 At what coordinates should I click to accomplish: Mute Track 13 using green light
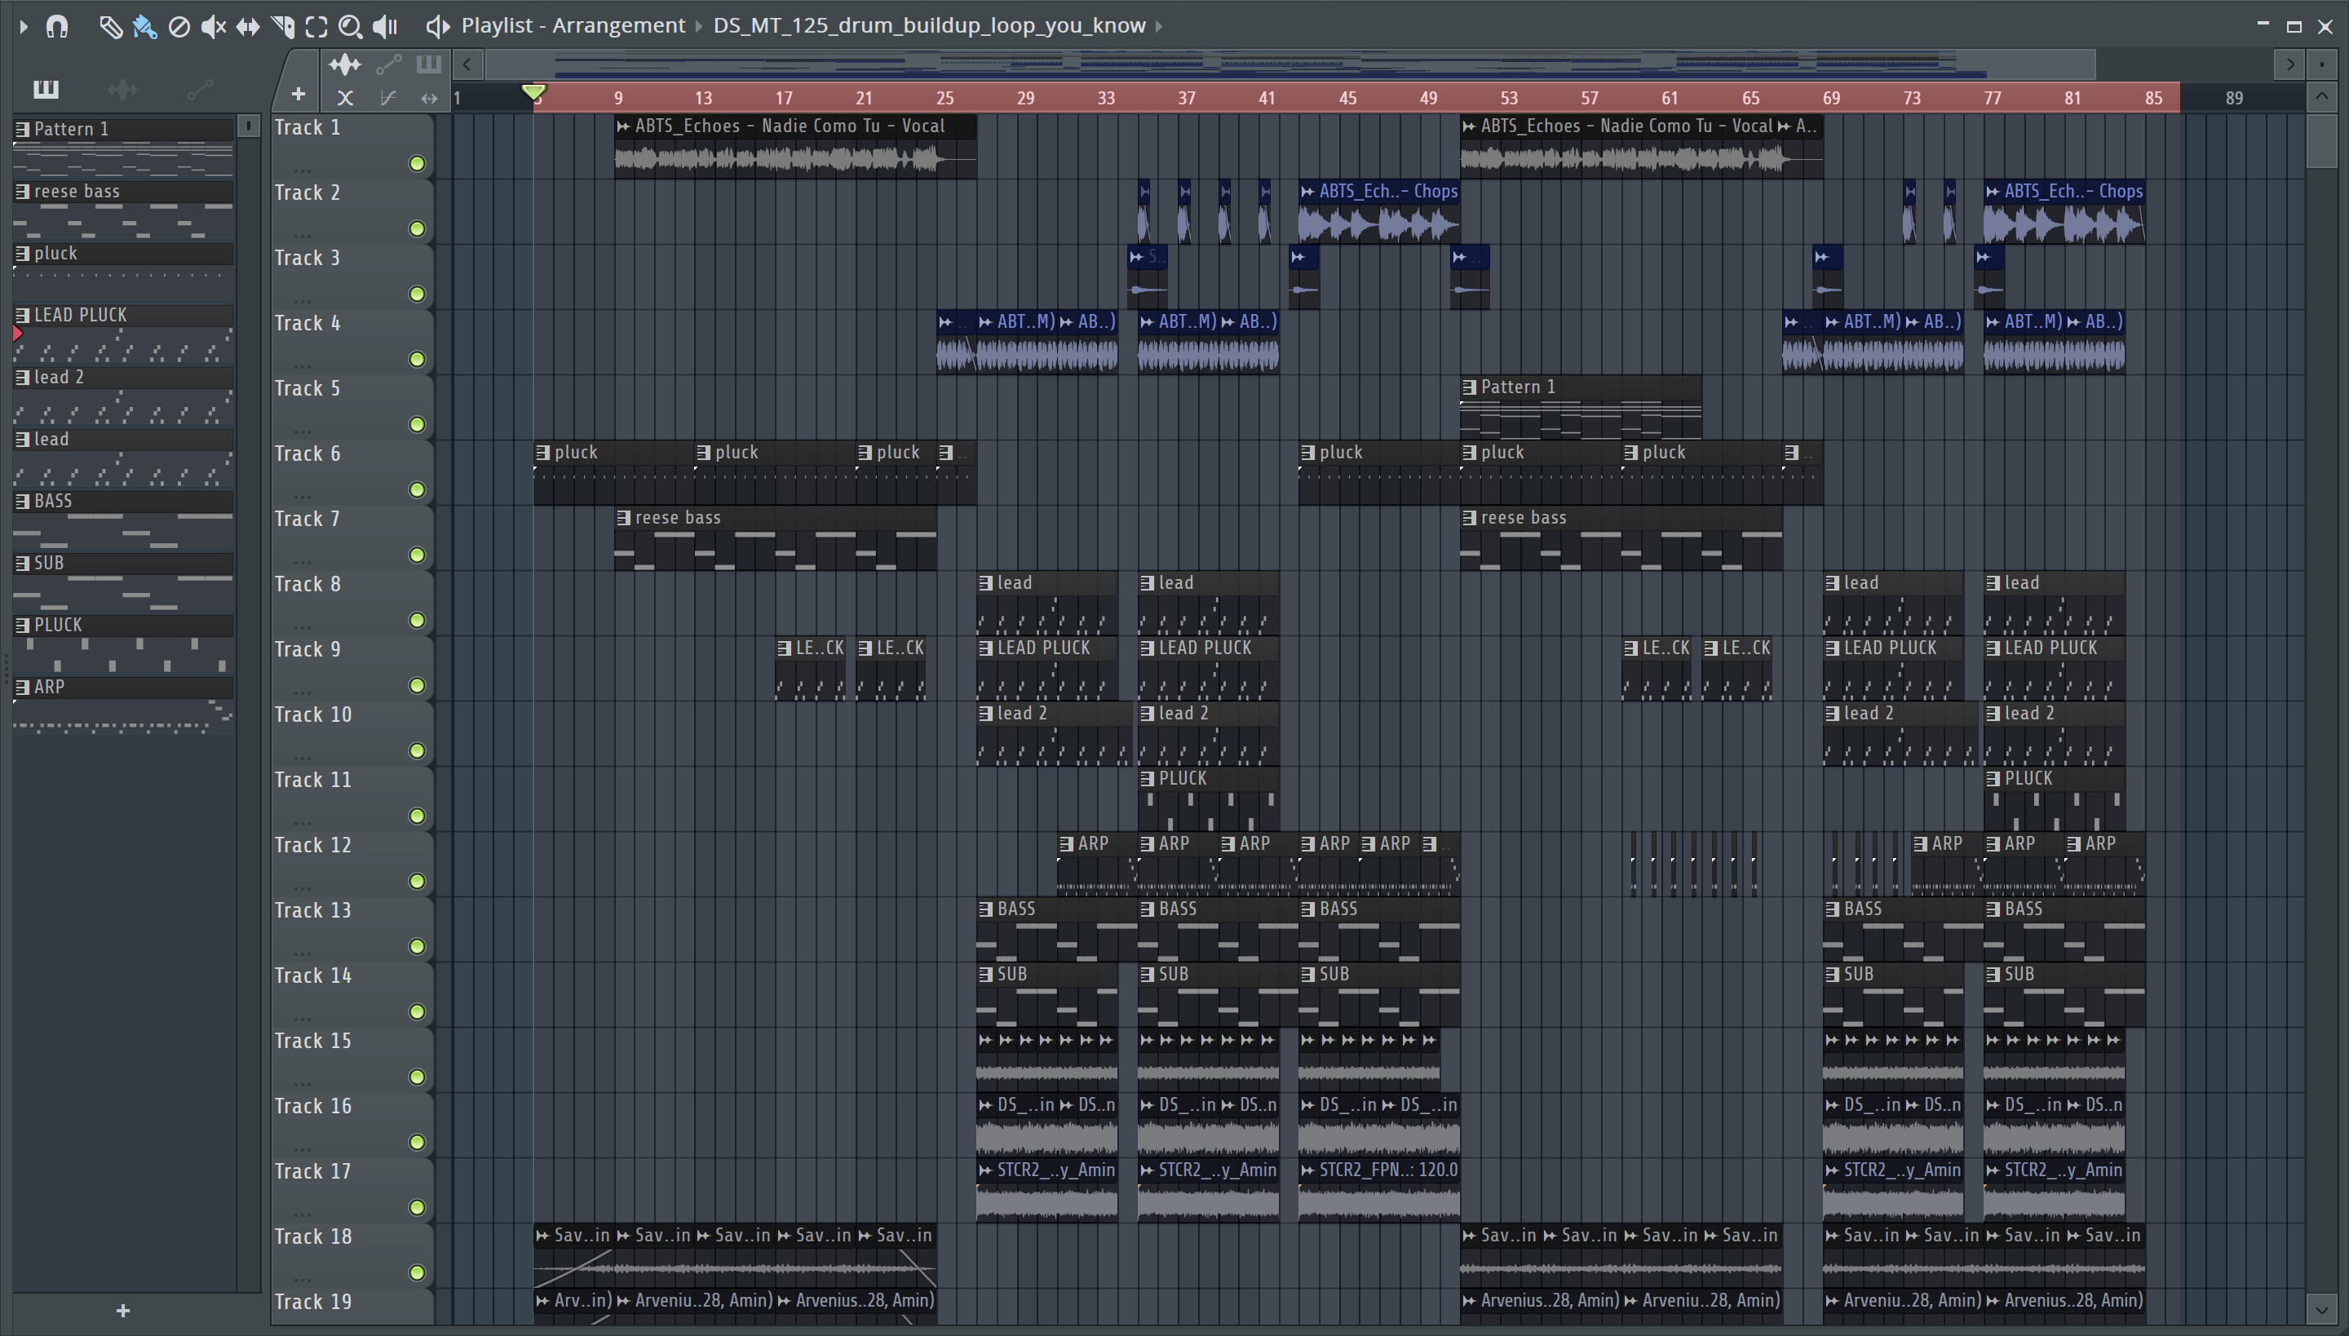pyautogui.click(x=417, y=946)
